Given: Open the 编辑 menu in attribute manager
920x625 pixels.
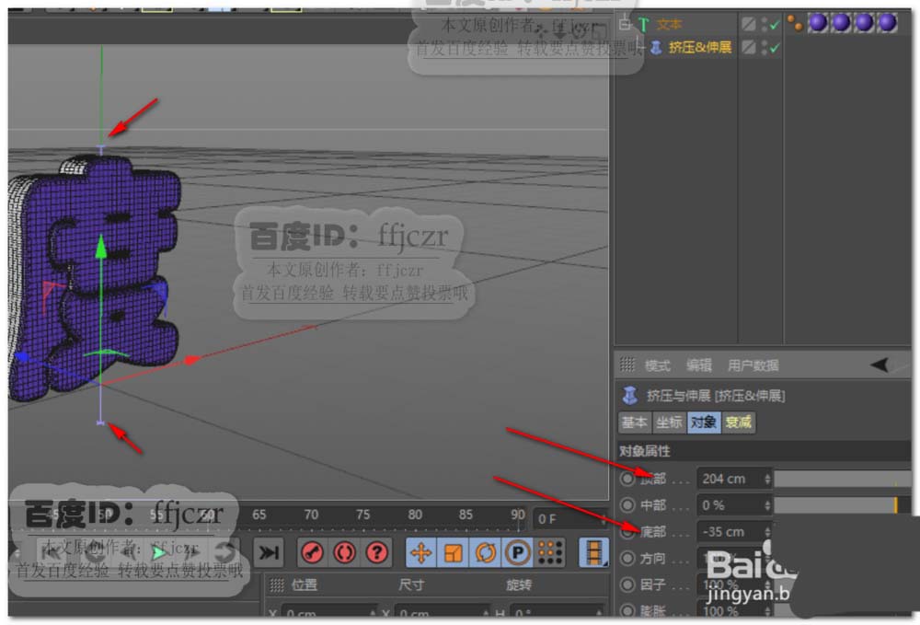Looking at the screenshot, I should [699, 365].
